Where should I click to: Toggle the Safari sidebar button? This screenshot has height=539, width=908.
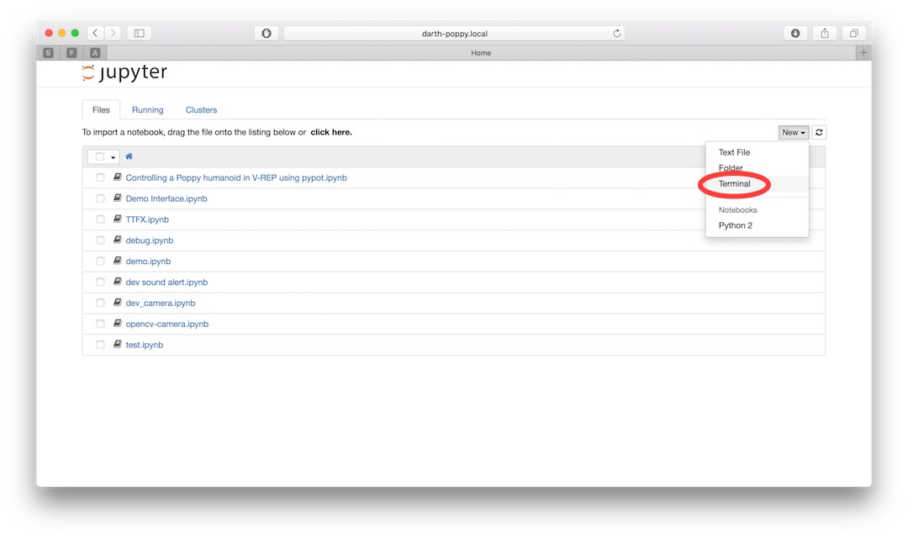[x=139, y=33]
